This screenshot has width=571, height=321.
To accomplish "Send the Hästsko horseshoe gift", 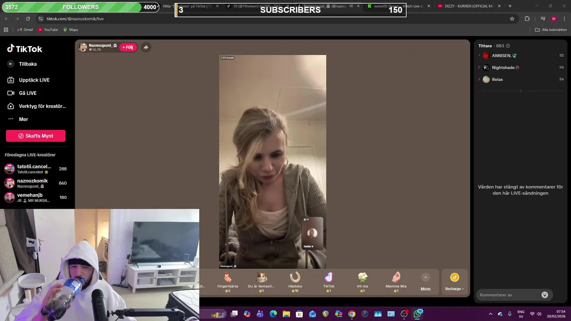I will [x=295, y=282].
